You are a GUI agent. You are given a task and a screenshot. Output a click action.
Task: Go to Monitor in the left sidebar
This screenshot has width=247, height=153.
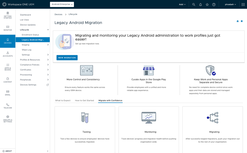point(8,28)
